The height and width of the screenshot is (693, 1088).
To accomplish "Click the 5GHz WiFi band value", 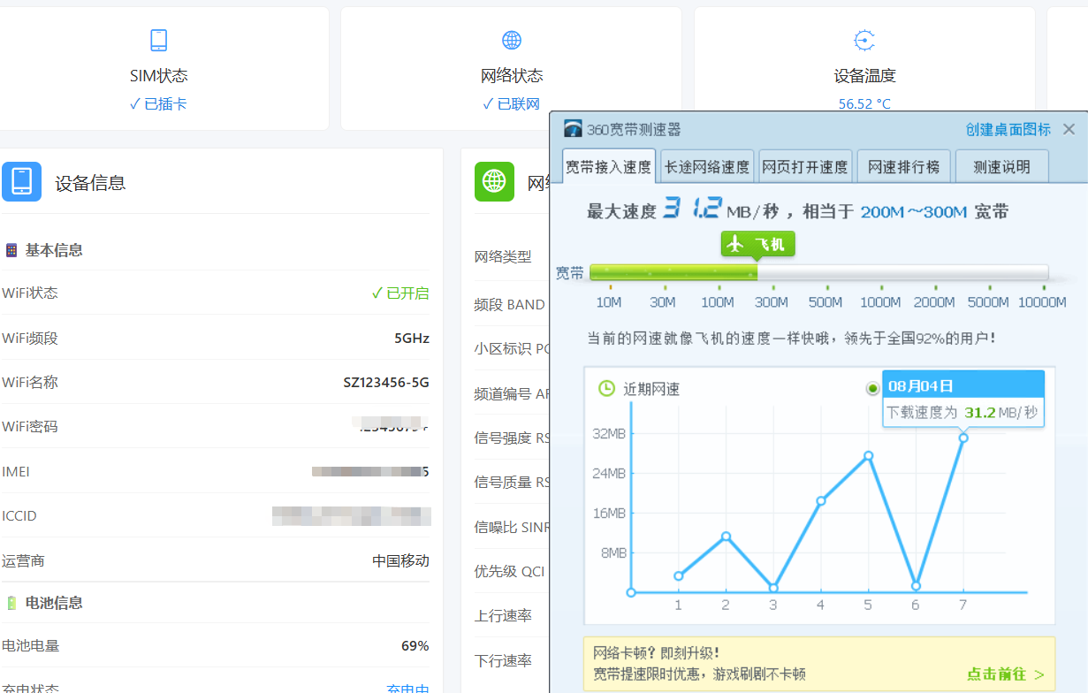I will tap(412, 338).
